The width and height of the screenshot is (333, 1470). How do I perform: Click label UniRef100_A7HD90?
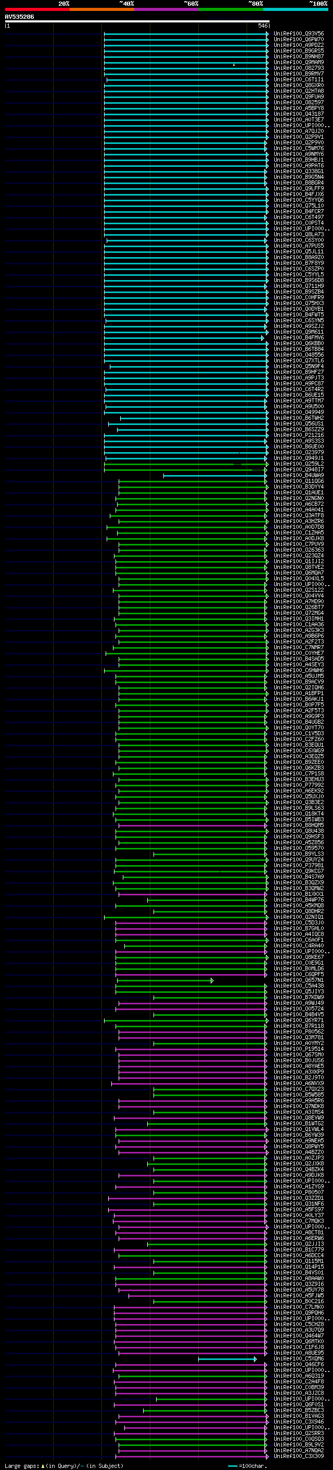(299, 601)
